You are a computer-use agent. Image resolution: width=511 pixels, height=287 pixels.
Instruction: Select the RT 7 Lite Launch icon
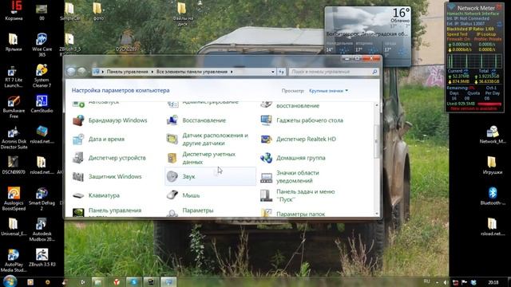[14, 77]
